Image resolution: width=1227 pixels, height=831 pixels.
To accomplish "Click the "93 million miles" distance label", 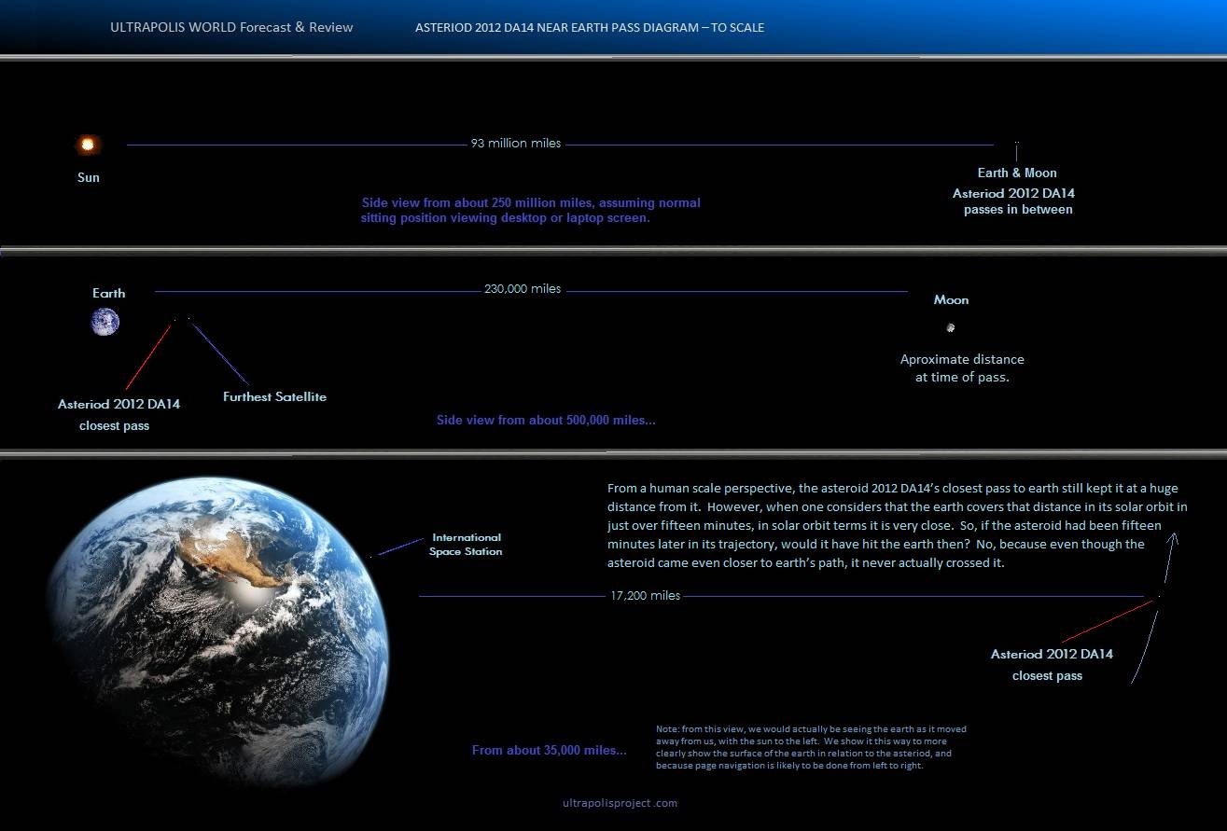I will [516, 144].
